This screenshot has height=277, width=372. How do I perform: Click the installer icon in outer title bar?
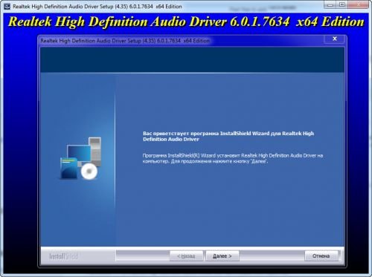(7, 7)
